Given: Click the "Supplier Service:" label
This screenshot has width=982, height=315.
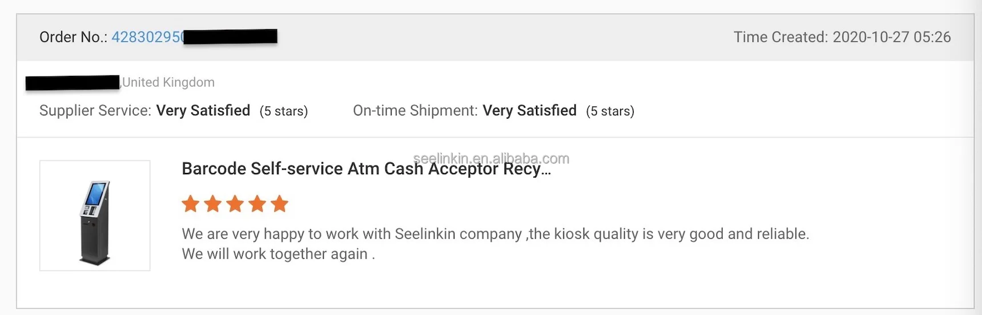Looking at the screenshot, I should tap(95, 111).
